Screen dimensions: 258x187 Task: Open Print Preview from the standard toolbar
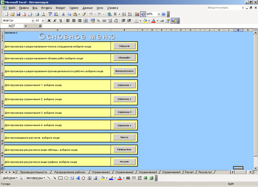tap(42, 14)
